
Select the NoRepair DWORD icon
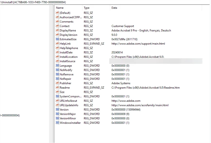click(x=57, y=79)
